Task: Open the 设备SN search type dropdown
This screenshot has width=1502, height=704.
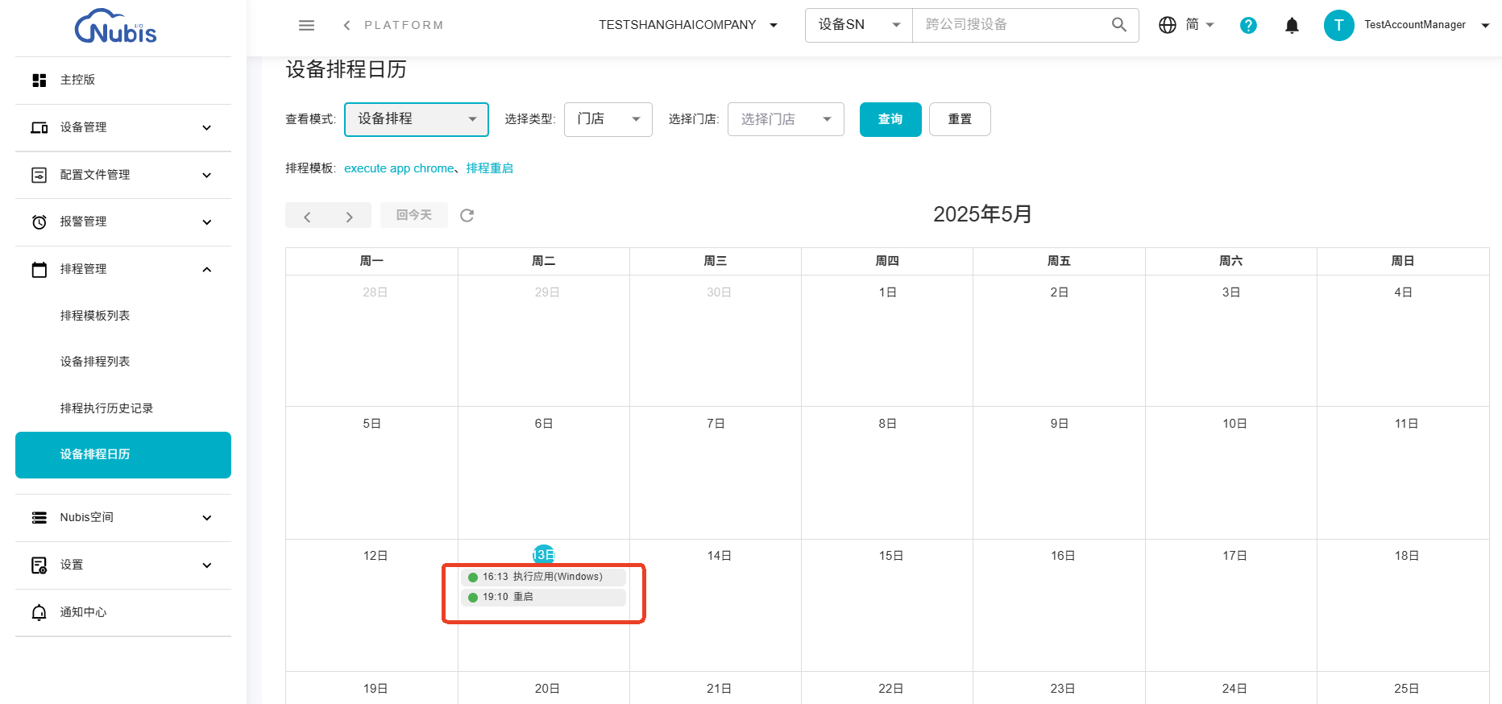Action: (x=859, y=25)
